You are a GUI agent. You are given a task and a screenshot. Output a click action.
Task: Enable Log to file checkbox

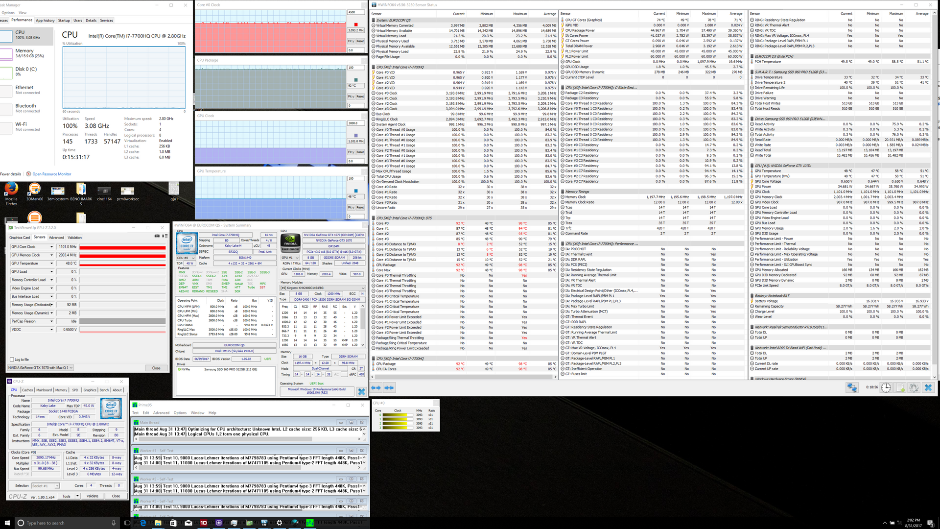coord(12,360)
